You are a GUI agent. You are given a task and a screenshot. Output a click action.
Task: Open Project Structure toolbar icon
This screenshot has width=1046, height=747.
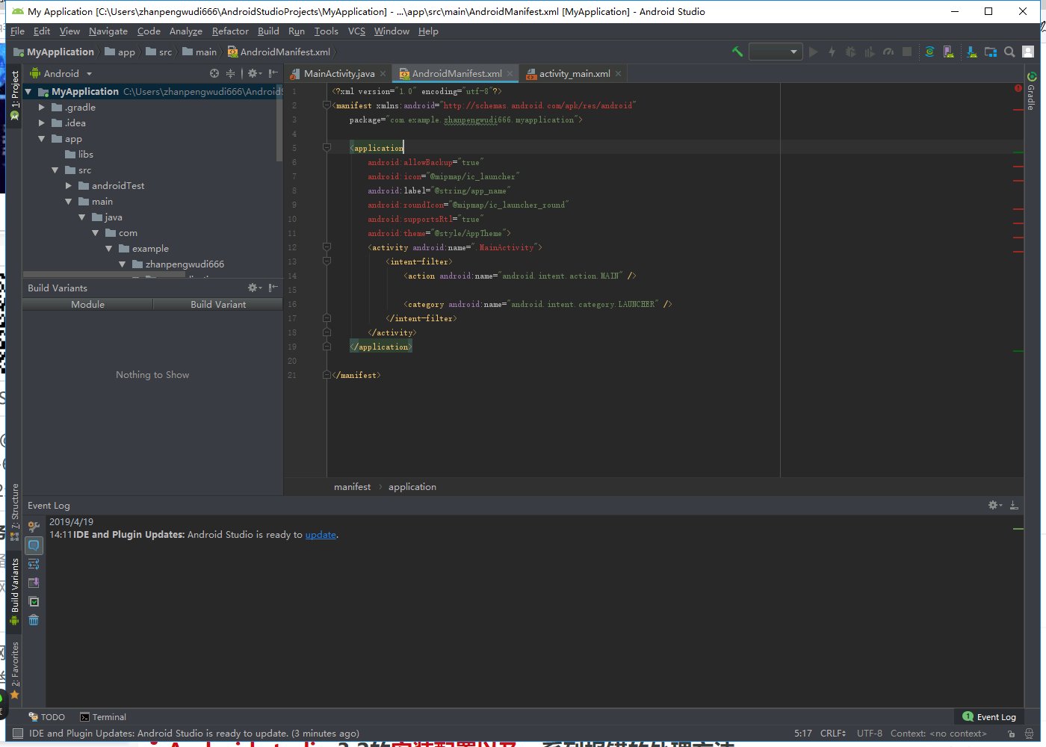990,52
